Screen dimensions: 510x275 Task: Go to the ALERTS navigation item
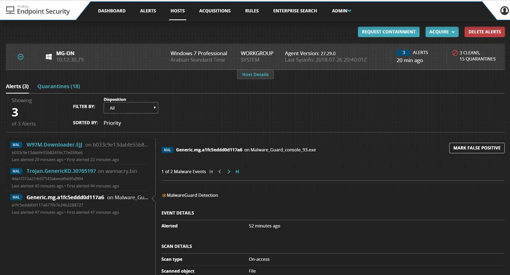[148, 11]
